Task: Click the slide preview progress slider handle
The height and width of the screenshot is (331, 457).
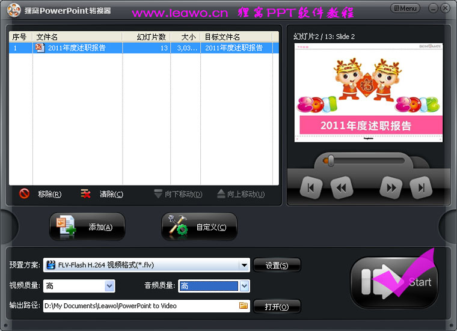Action: [x=331, y=161]
